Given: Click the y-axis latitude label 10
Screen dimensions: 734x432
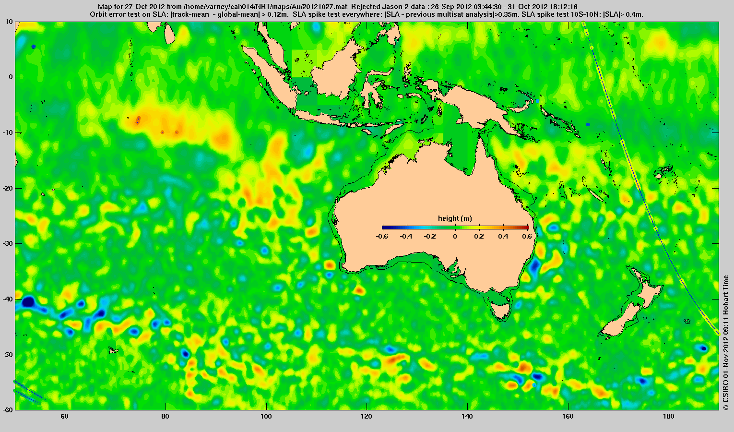Looking at the screenshot, I should click(x=9, y=22).
